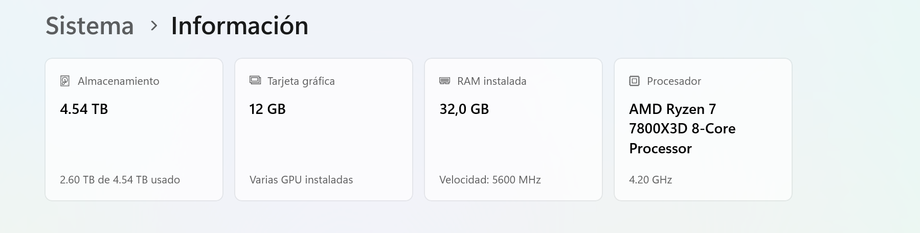920x233 pixels.
Task: Click blank middle area of RAM instalada card
Action: tap(513, 146)
